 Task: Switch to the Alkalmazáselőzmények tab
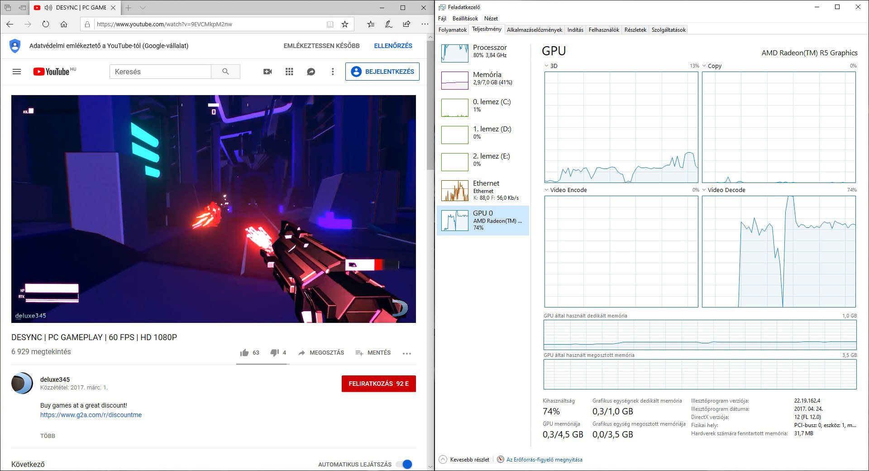[x=535, y=30]
